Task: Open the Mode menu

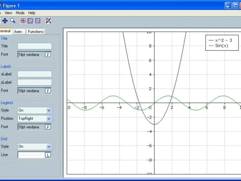Action: (20, 13)
